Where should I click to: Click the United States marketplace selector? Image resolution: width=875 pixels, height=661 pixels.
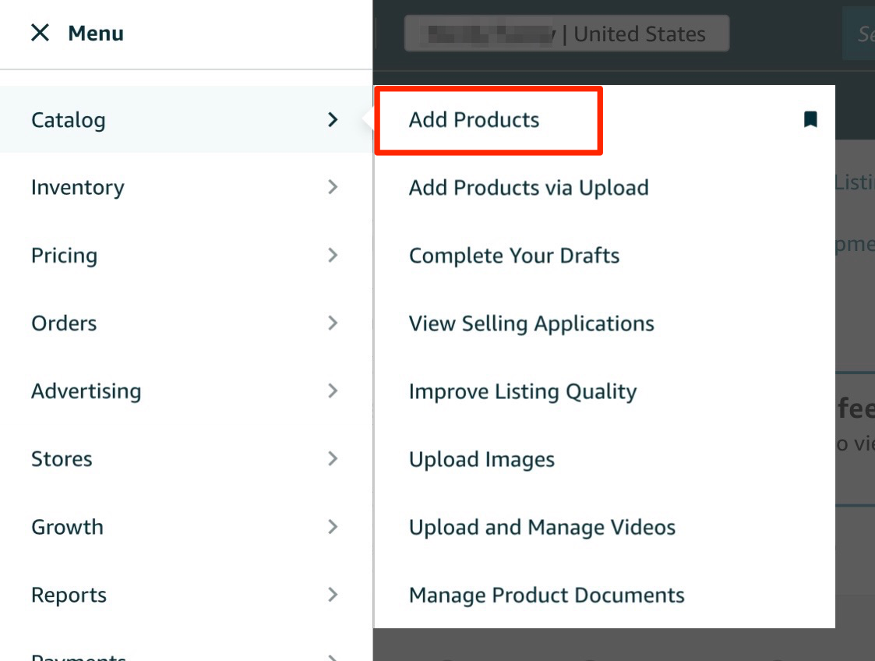566,34
